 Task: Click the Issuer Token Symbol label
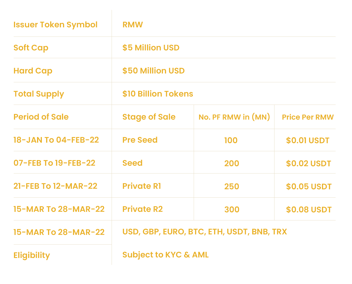(x=55, y=25)
